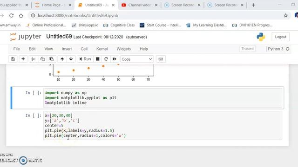Open the Widgets menu
The image size is (298, 167).
coord(124,49)
